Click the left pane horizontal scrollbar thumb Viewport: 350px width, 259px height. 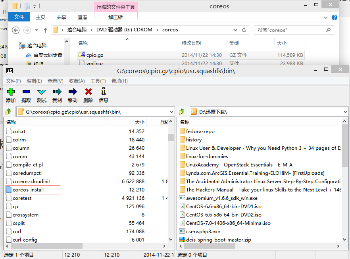tap(47, 246)
